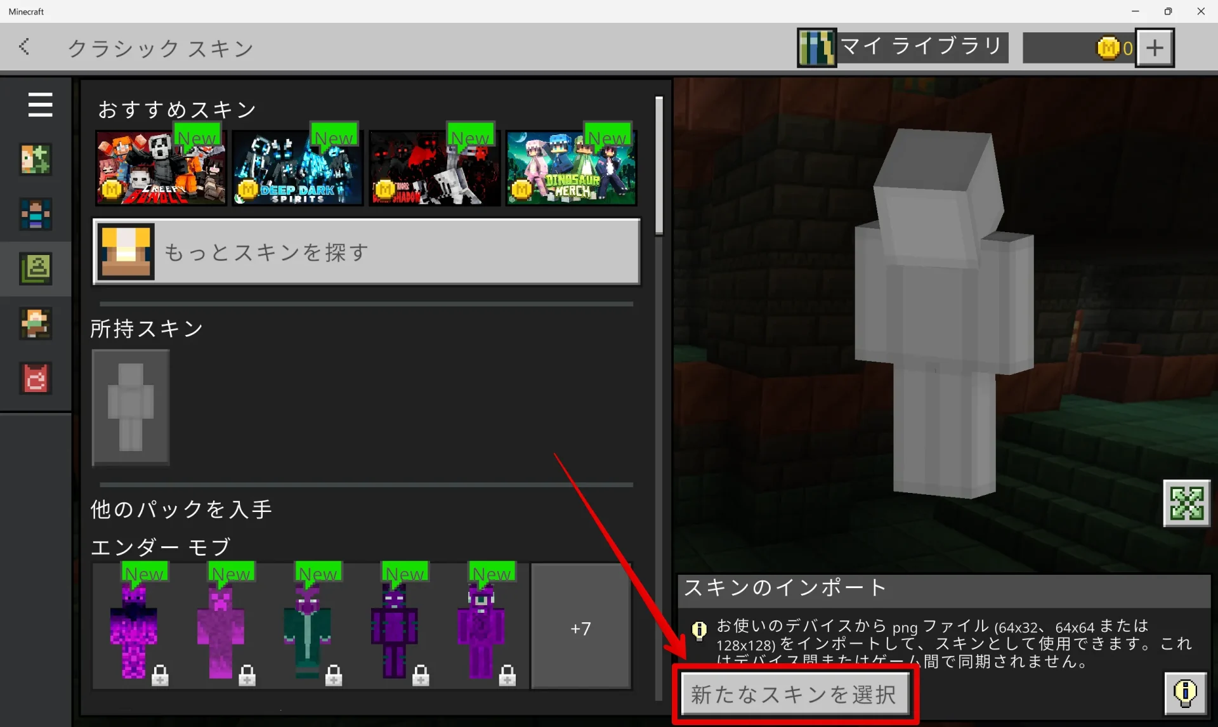Open マイ ライブラリ
This screenshot has width=1218, height=727.
(903, 47)
